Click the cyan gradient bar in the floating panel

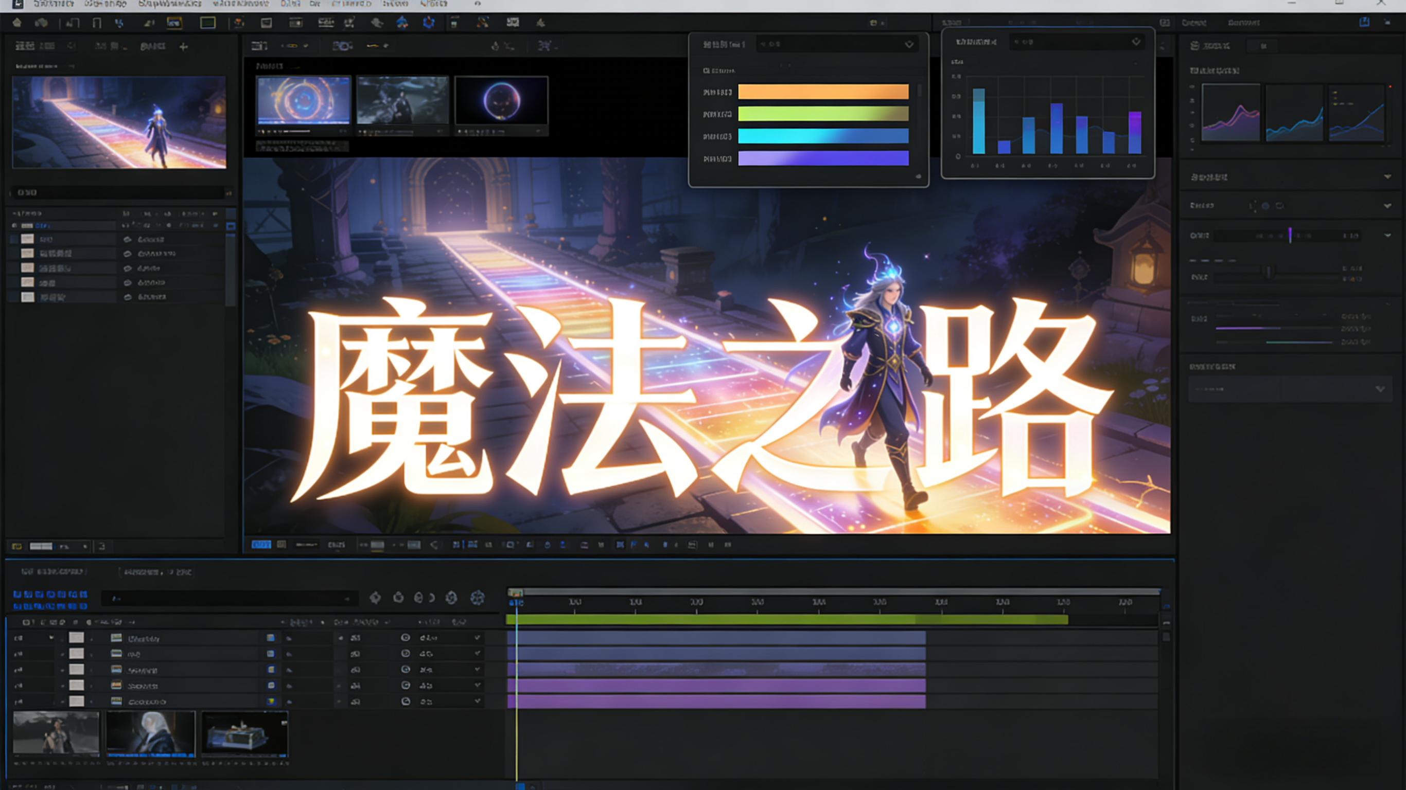click(823, 136)
